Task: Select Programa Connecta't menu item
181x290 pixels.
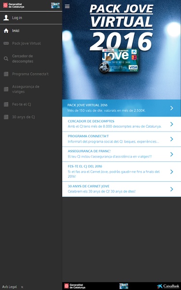Action: (x=31, y=74)
